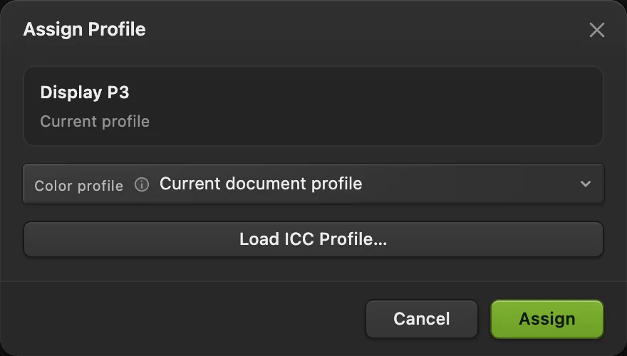Expand the Color profile chevron arrow
This screenshot has width=627, height=356.
tap(586, 184)
